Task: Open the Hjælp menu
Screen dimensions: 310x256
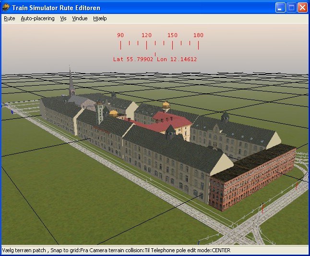Action: [x=100, y=18]
